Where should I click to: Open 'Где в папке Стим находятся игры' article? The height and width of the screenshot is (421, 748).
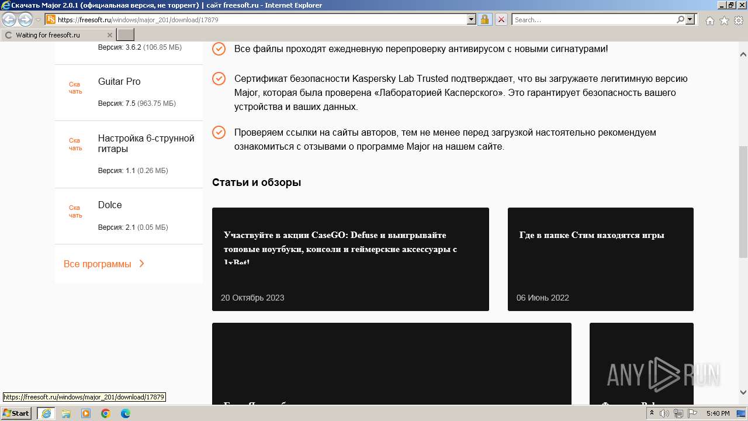point(601,259)
